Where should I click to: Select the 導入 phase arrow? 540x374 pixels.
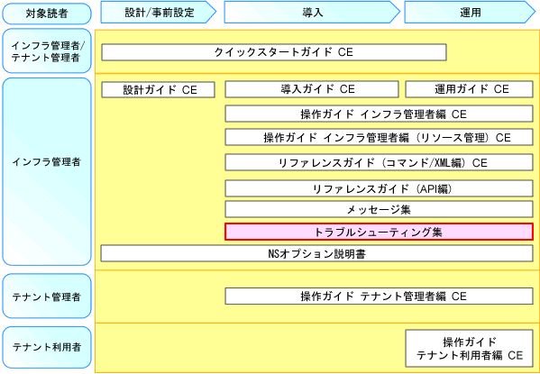tap(312, 13)
